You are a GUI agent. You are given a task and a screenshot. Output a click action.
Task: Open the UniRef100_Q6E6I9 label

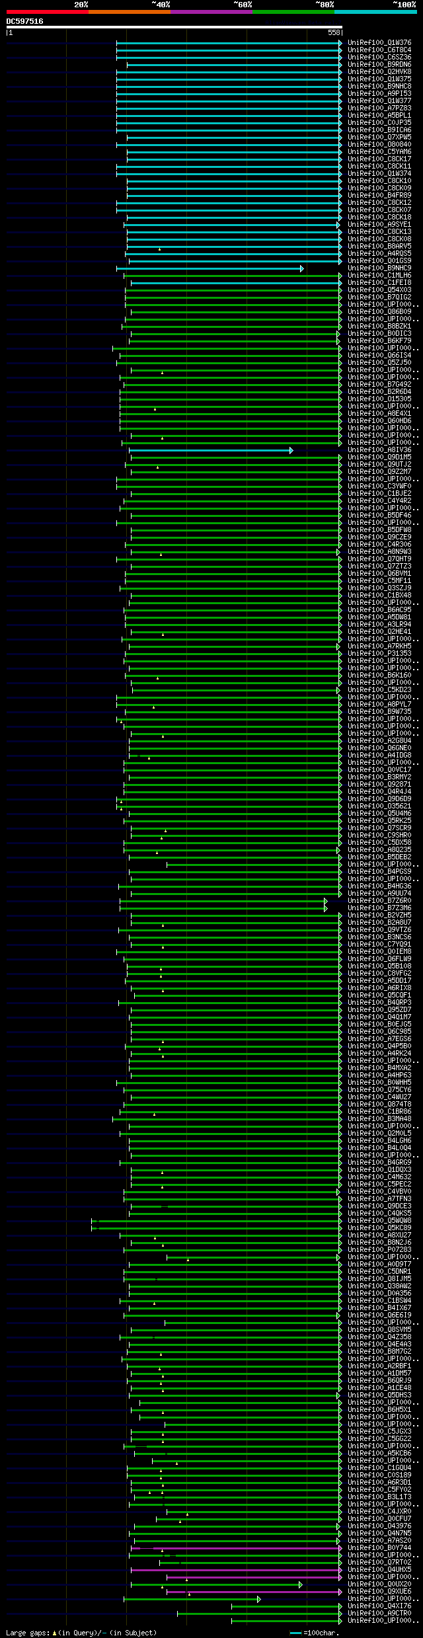click(x=379, y=1315)
